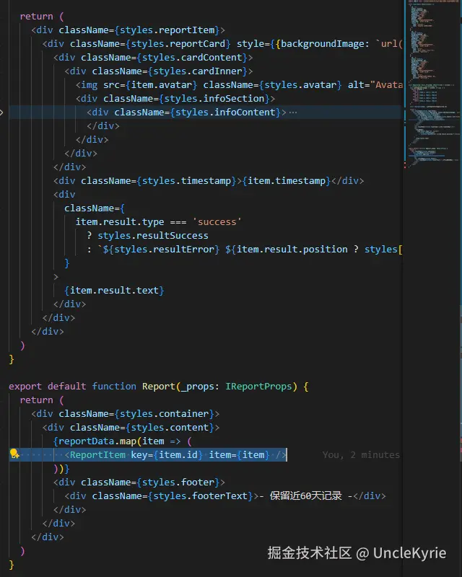Click the reportData.map call
462x577 pixels.
(x=97, y=441)
